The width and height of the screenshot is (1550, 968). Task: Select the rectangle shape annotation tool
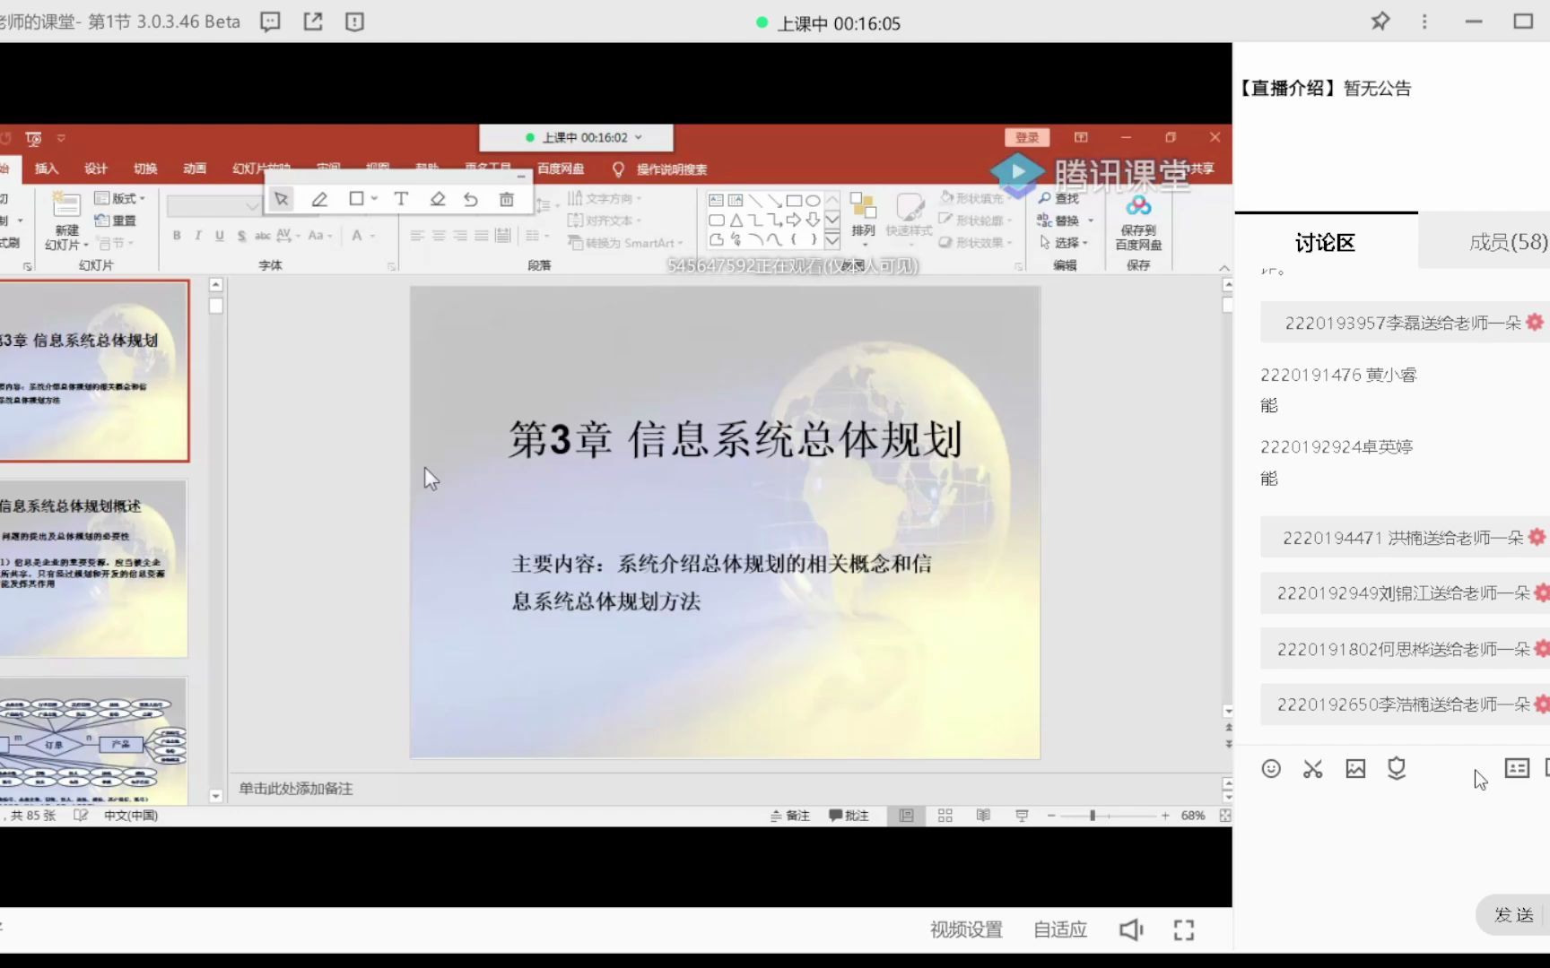(x=356, y=199)
